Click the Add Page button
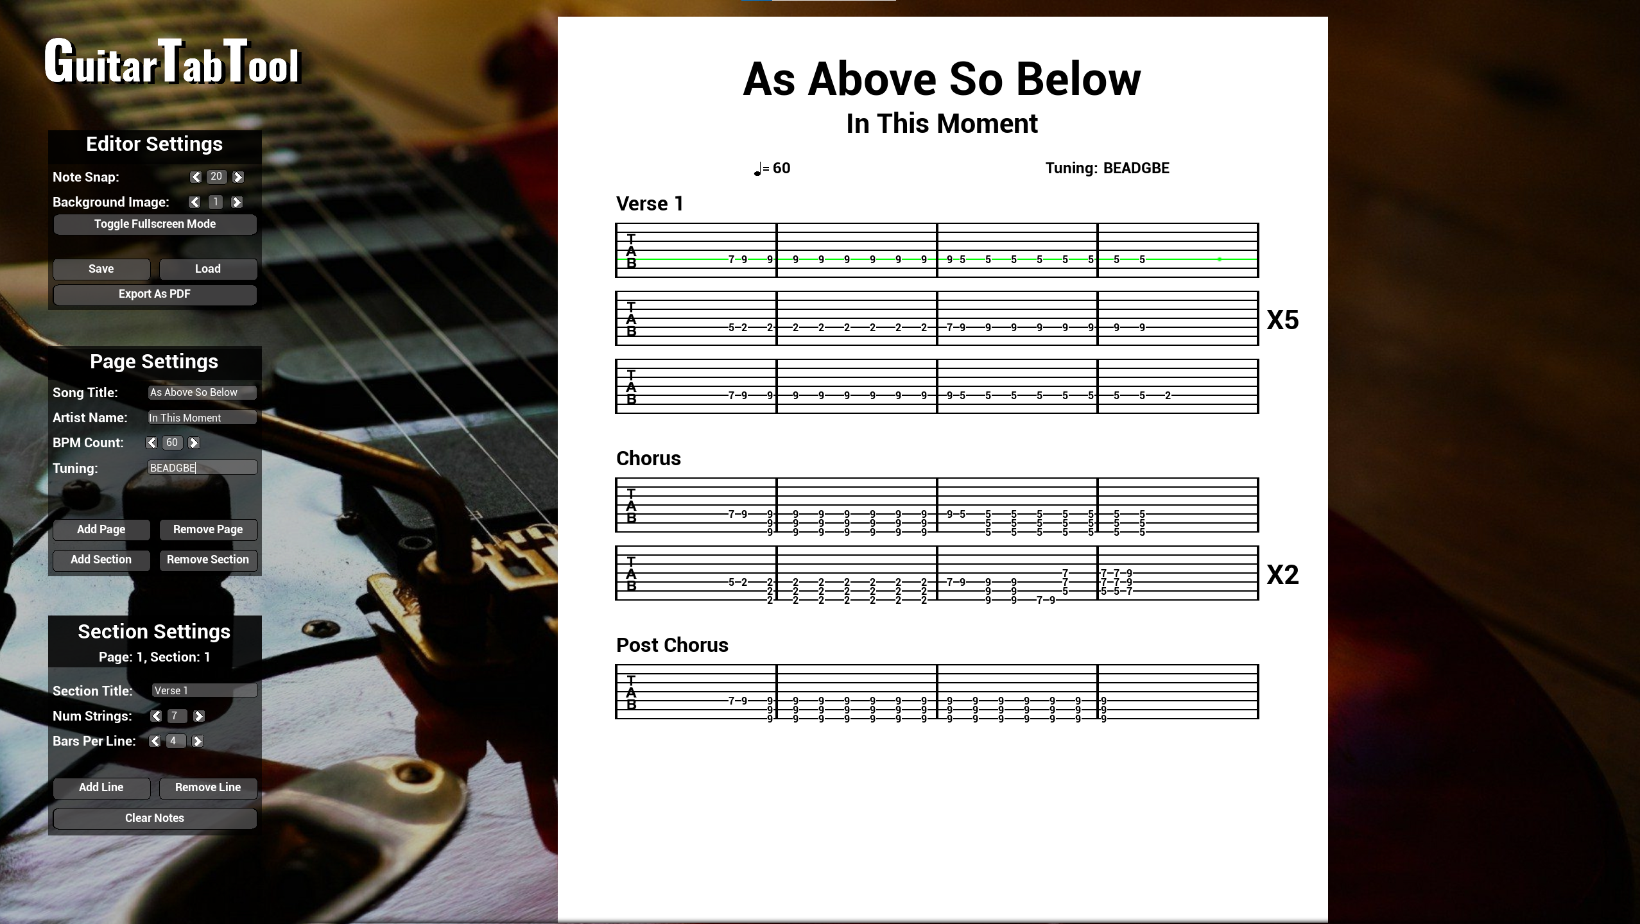Screen dimensions: 1640x924 (x=100, y=529)
